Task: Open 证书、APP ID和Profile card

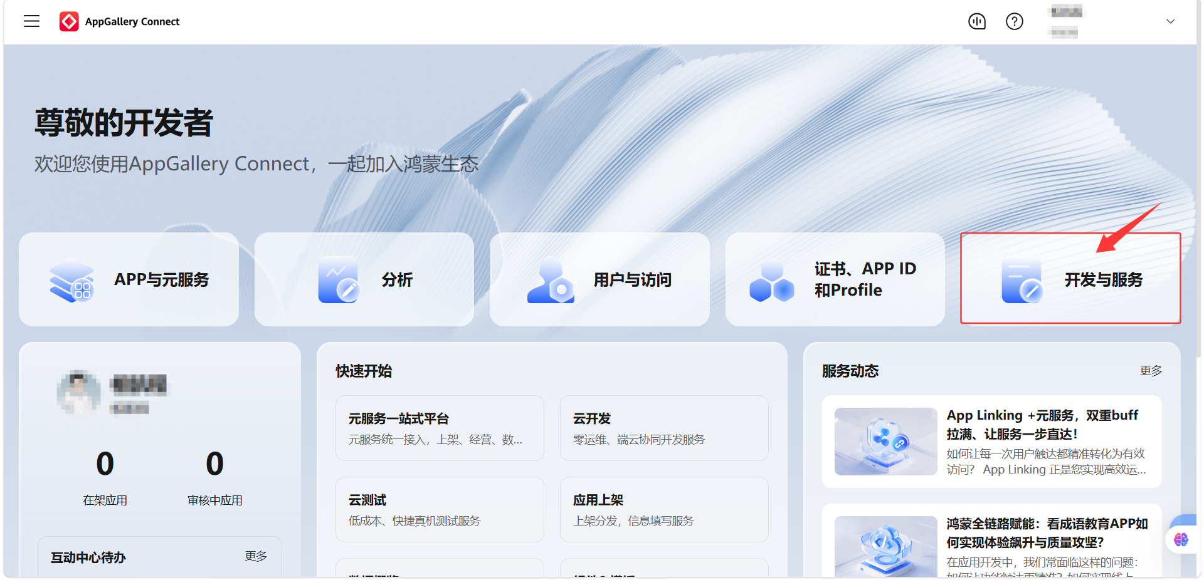Action: (835, 279)
